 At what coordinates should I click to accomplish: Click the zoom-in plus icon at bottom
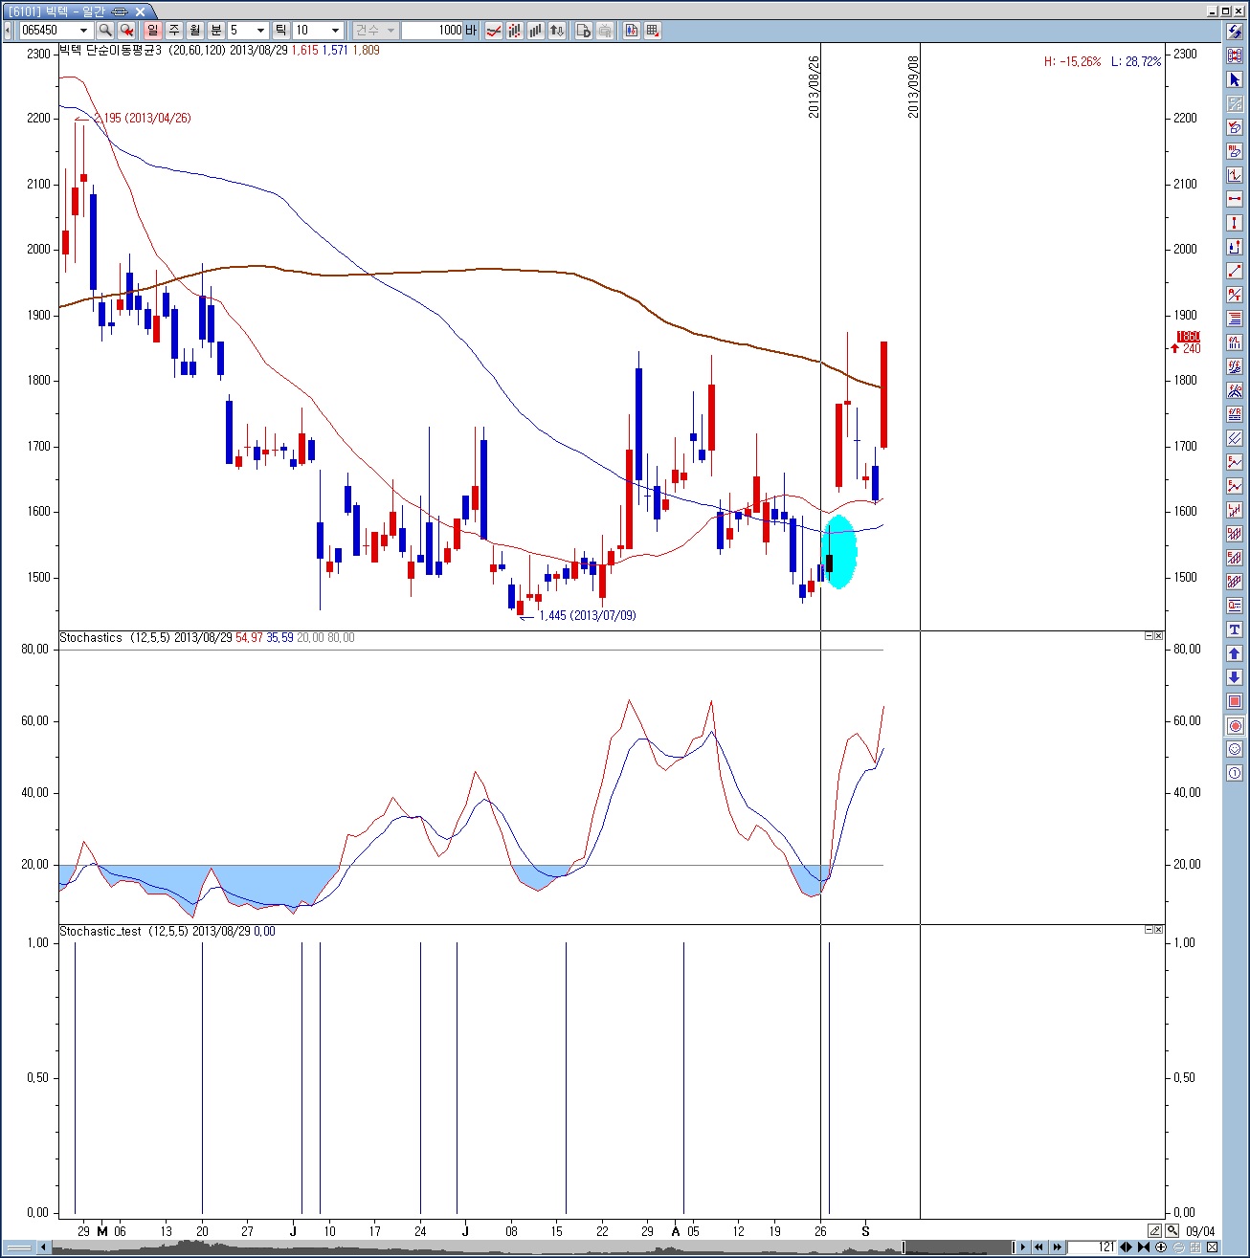click(1161, 1247)
